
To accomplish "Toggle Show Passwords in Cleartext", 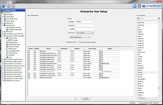I will click(79, 42).
